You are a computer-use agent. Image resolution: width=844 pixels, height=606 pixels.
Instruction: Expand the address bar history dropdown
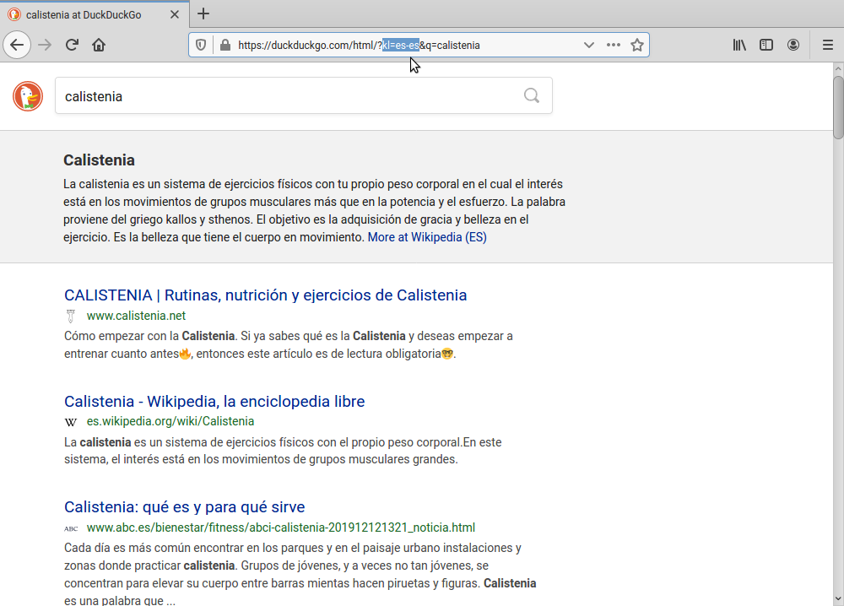pos(589,45)
